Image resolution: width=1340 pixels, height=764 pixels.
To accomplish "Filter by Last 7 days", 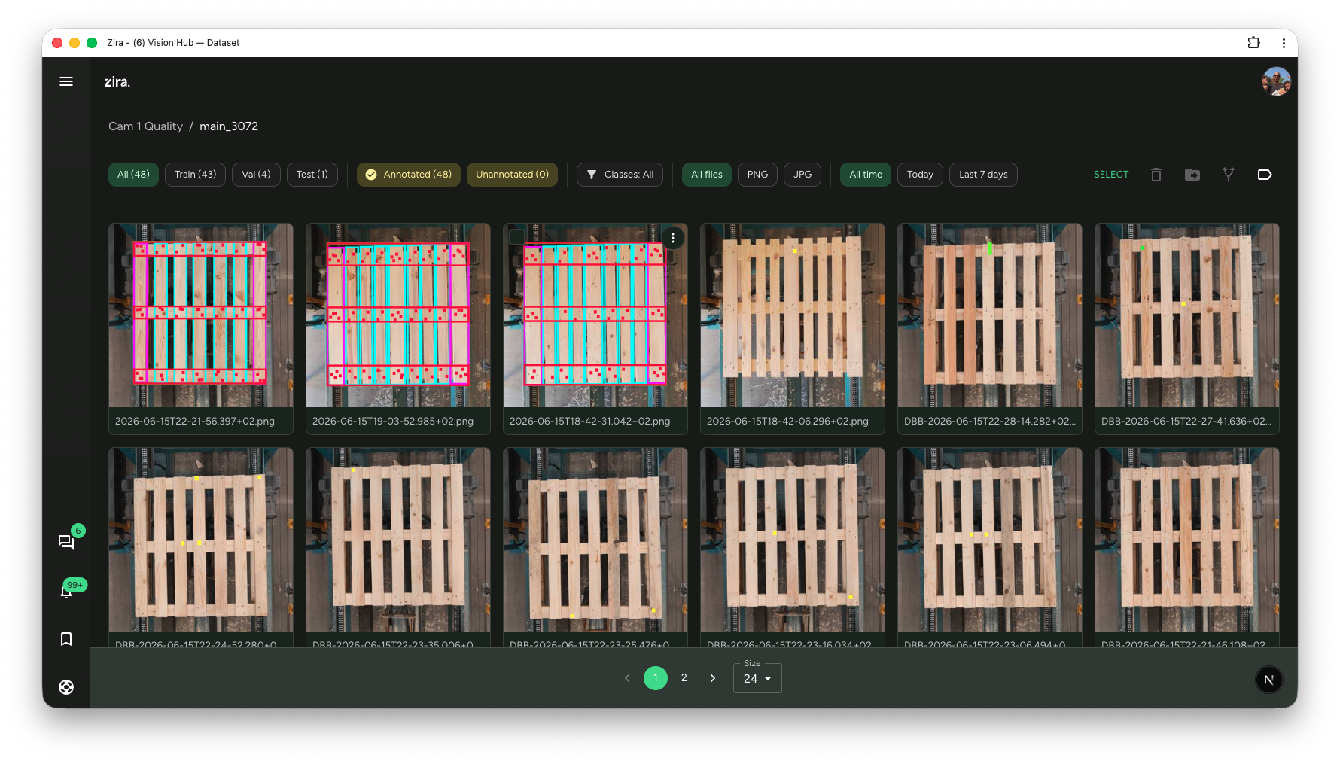I will click(x=983, y=175).
